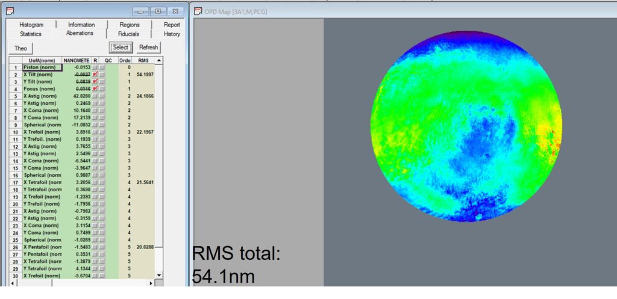This screenshot has height=299, width=617.
Task: Click the horizontal scroll left arrow
Action: 13,283
